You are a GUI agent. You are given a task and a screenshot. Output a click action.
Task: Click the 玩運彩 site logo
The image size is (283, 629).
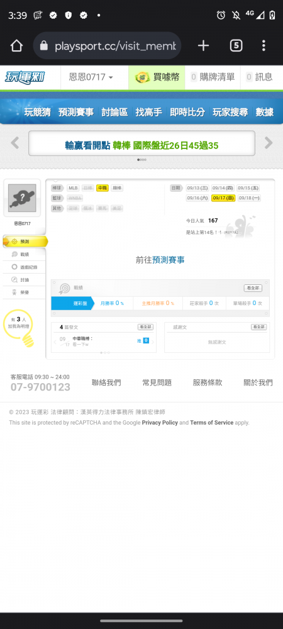(25, 77)
